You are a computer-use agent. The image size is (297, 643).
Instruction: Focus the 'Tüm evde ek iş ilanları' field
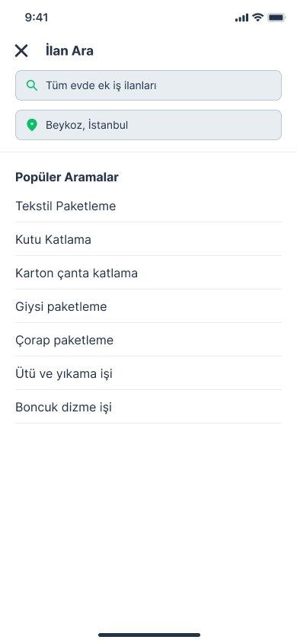(148, 85)
